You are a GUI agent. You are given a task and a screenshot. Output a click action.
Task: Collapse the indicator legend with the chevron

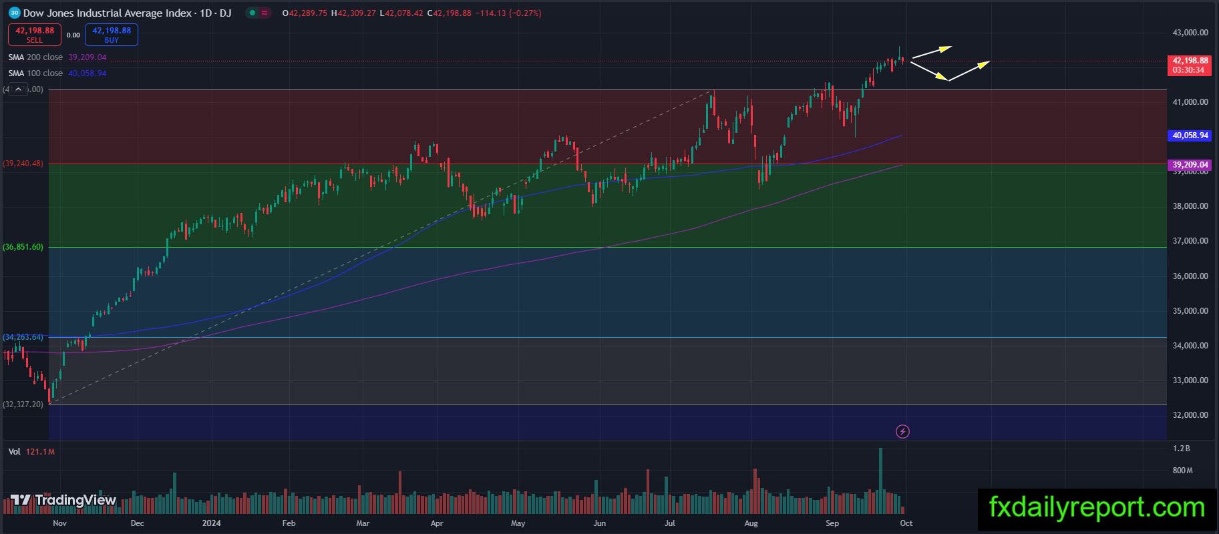tap(19, 89)
